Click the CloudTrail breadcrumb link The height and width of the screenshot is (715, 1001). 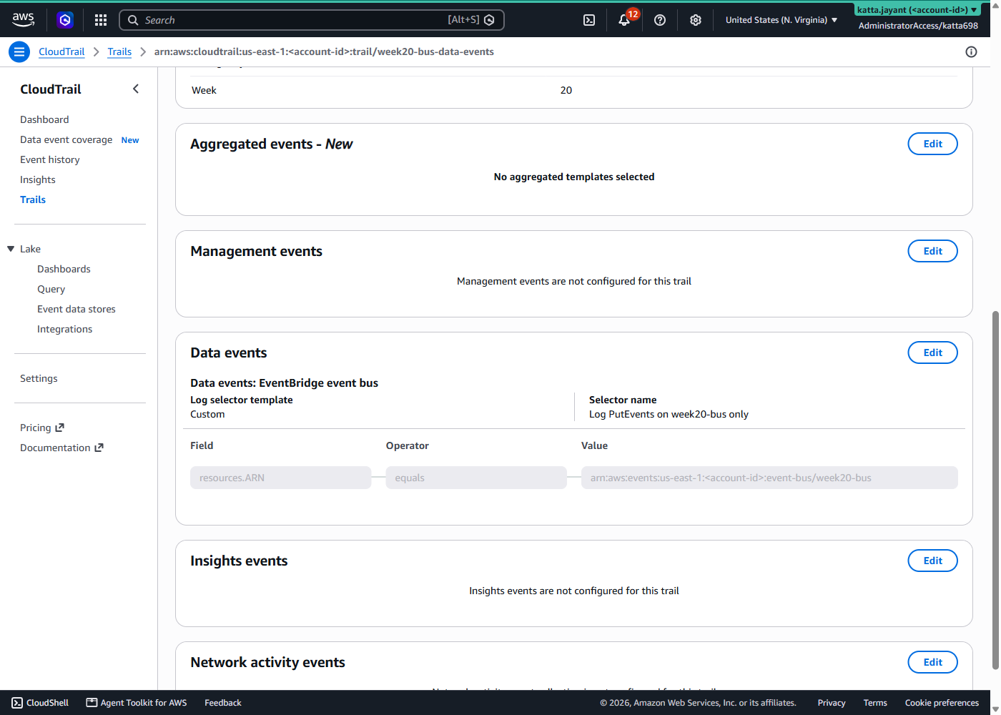61,51
